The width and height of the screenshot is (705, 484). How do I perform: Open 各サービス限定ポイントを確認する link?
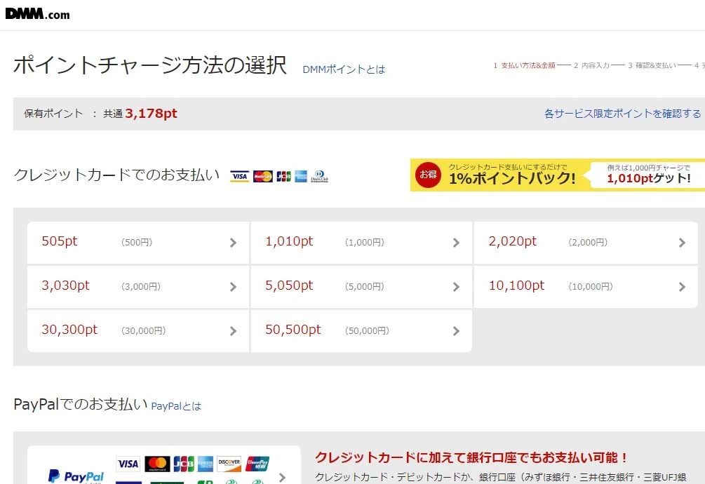622,114
